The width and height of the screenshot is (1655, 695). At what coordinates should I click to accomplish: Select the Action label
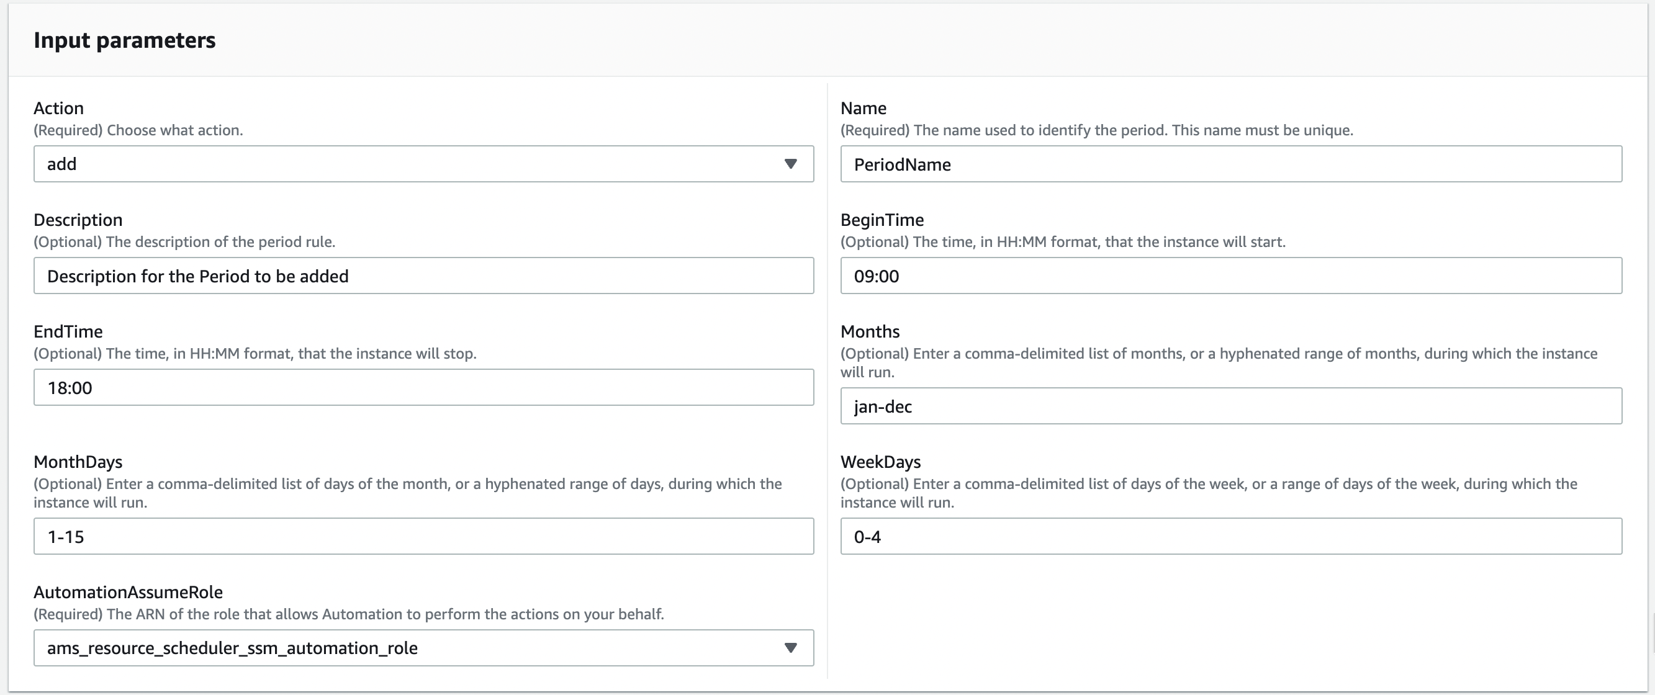tap(58, 107)
